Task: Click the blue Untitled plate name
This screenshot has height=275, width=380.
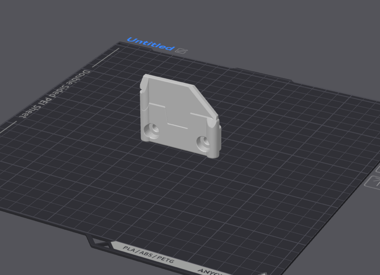Action: (150, 44)
